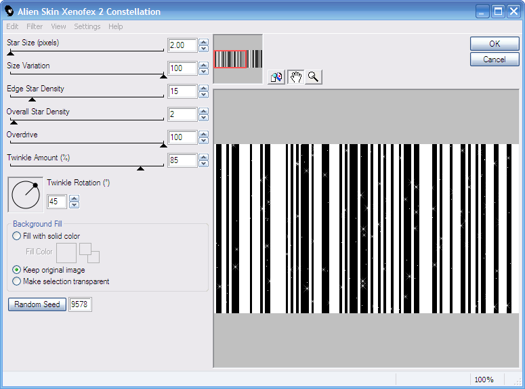The height and width of the screenshot is (389, 525).
Task: Click the Cancel button
Action: [494, 60]
